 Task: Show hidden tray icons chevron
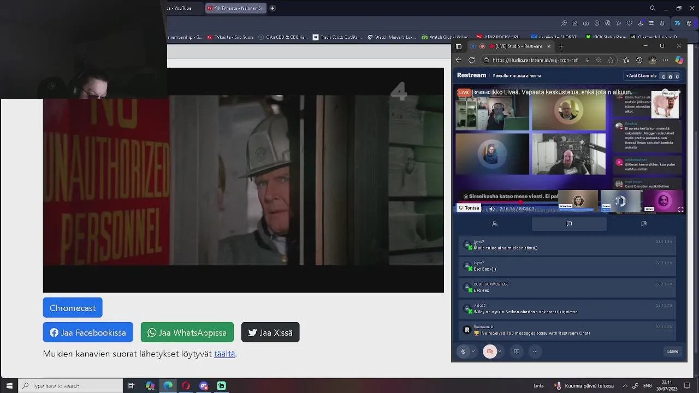click(625, 386)
